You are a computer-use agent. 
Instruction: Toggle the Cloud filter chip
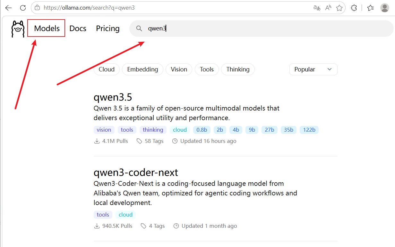pyautogui.click(x=107, y=69)
